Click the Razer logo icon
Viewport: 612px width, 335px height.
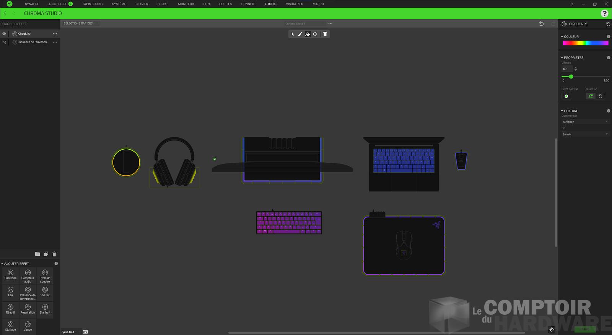click(10, 4)
